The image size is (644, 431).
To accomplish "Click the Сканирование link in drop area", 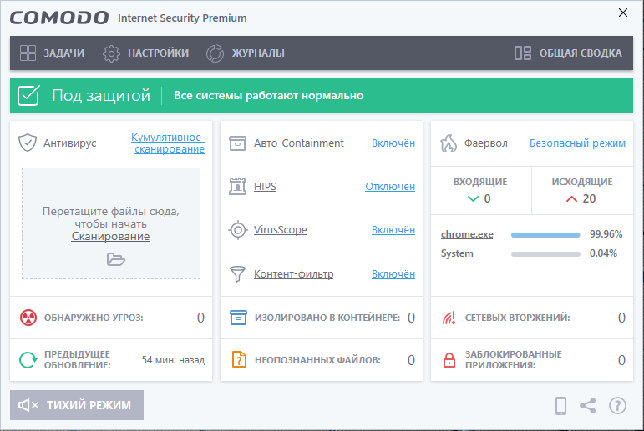I will (x=110, y=237).
